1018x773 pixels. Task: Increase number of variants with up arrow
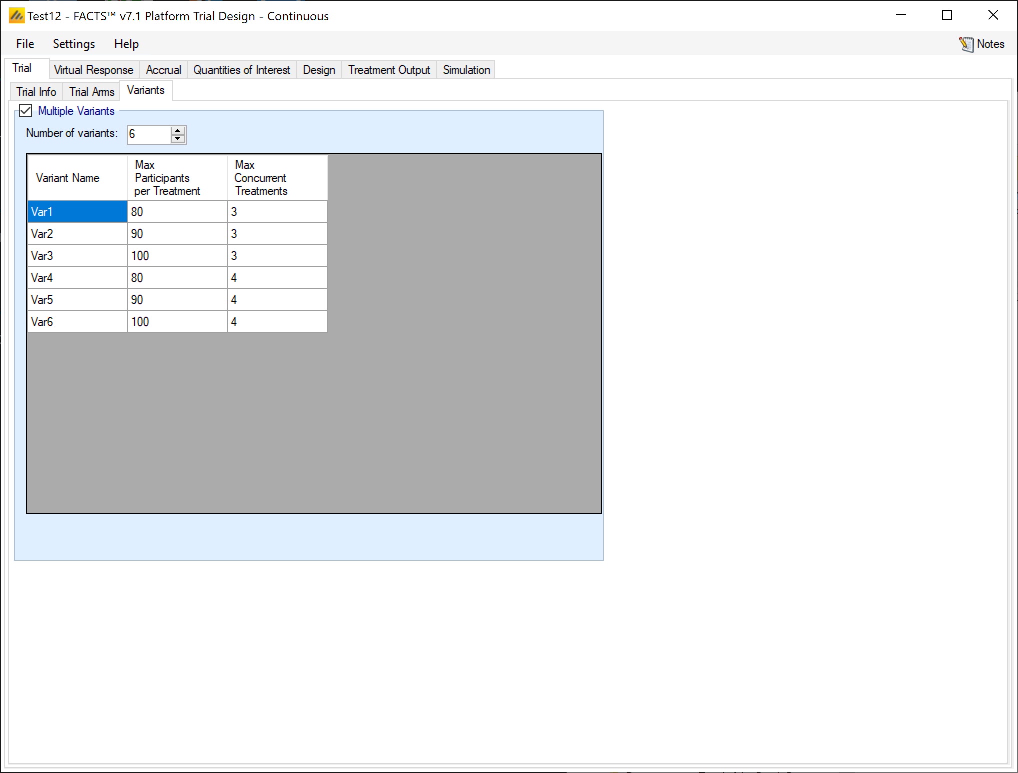[177, 130]
